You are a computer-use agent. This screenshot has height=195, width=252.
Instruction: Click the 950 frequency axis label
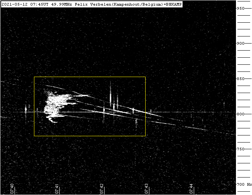[x=240, y=8]
